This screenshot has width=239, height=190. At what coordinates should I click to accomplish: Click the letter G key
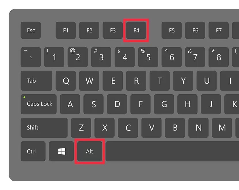[x=164, y=104]
